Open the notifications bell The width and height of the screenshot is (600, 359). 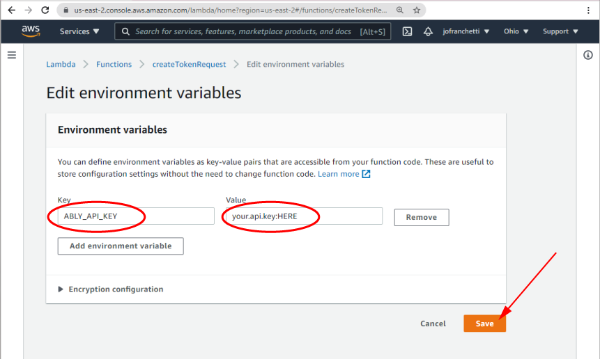(x=428, y=31)
